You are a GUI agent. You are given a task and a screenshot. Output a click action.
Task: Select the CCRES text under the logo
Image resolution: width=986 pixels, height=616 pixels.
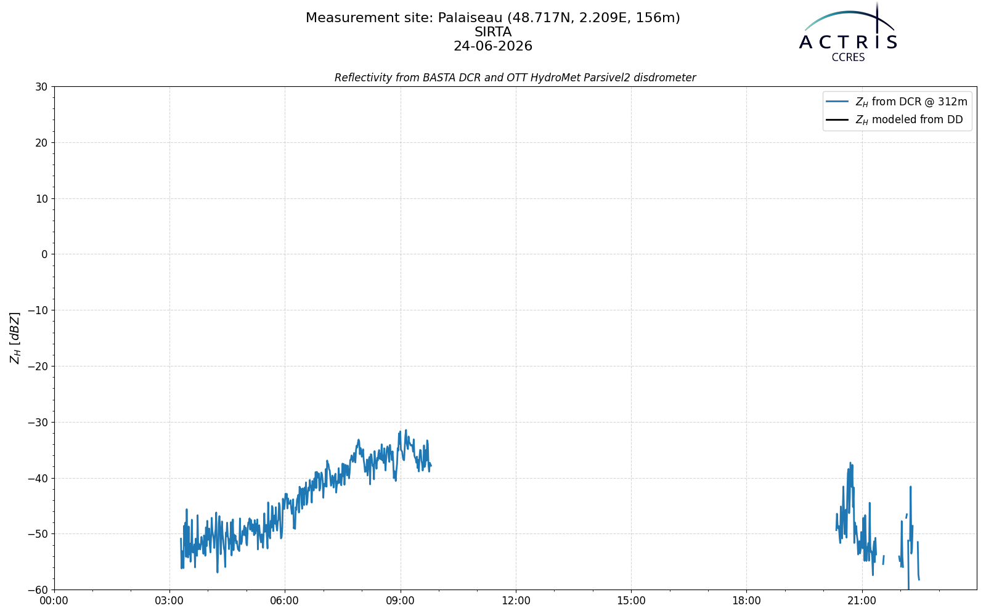pyautogui.click(x=848, y=57)
